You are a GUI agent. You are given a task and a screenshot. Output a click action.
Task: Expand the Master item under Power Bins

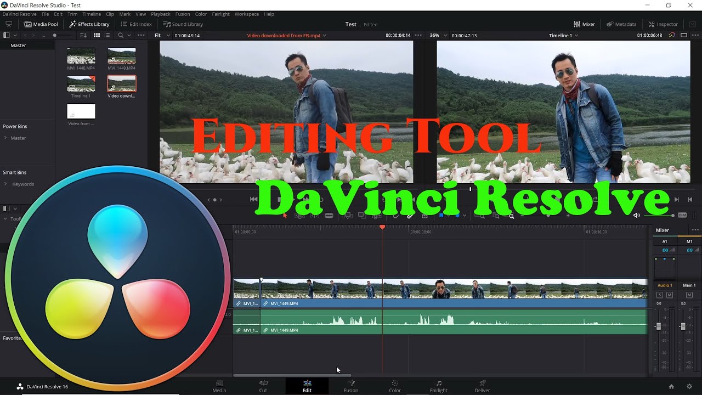click(x=5, y=138)
